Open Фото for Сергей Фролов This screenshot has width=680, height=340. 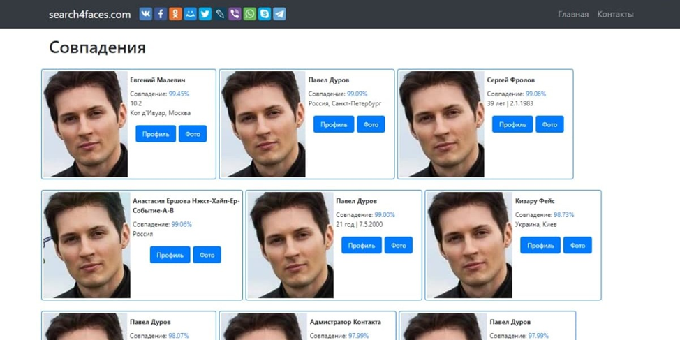[549, 124]
